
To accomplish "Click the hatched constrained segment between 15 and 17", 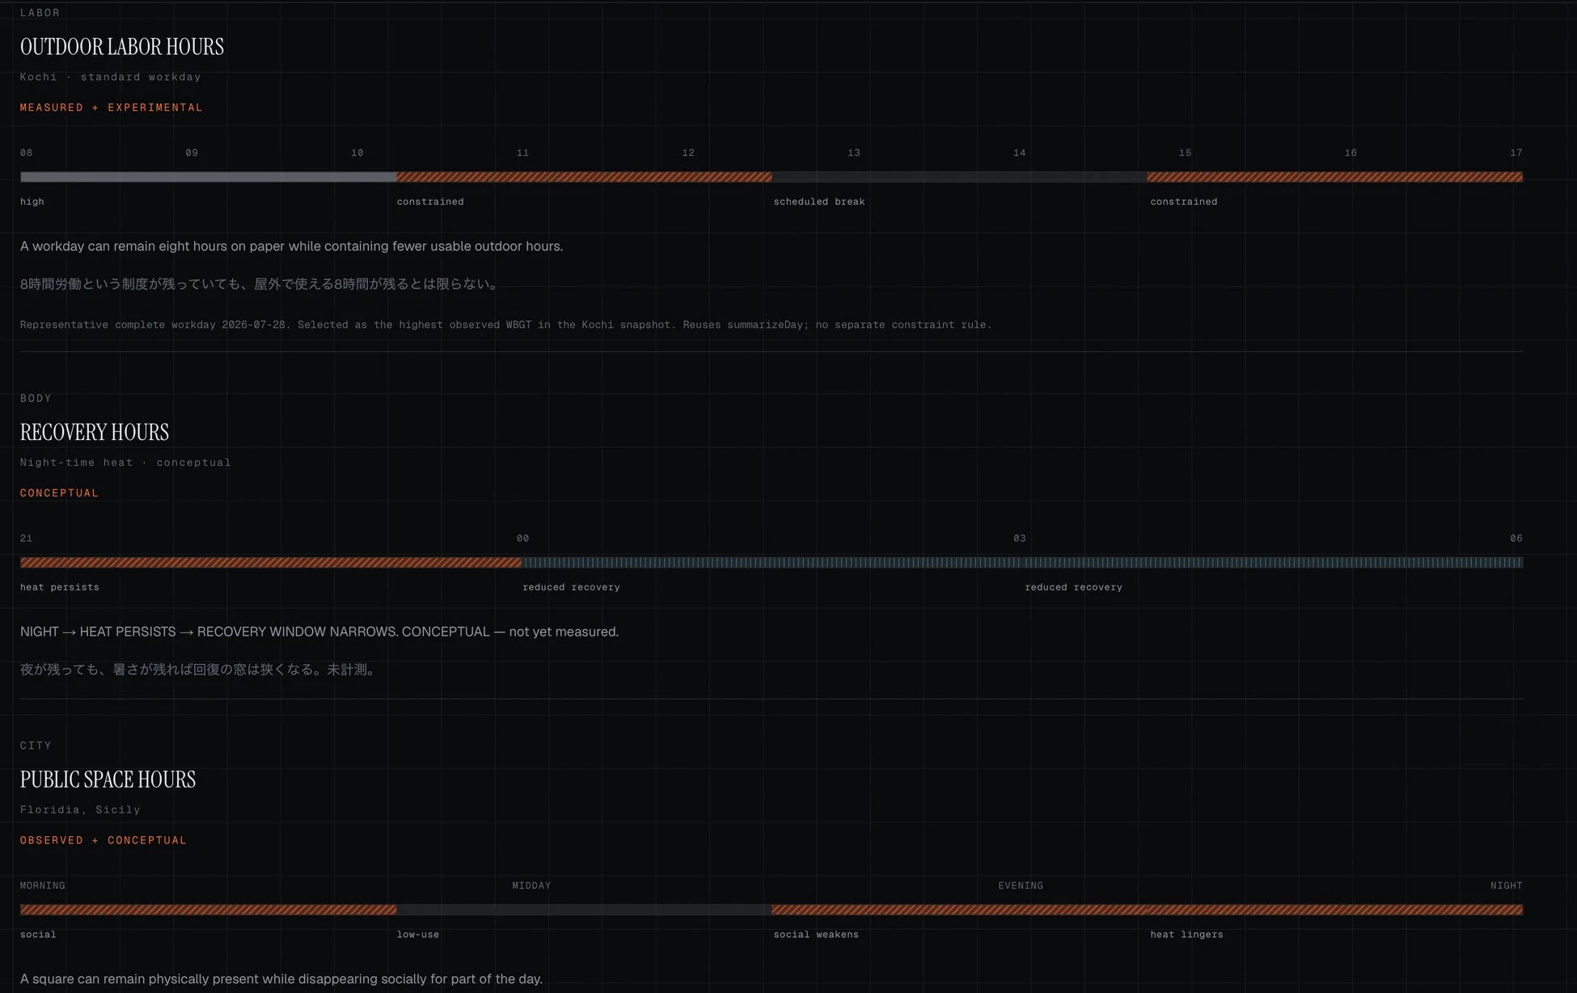I will [x=1334, y=177].
